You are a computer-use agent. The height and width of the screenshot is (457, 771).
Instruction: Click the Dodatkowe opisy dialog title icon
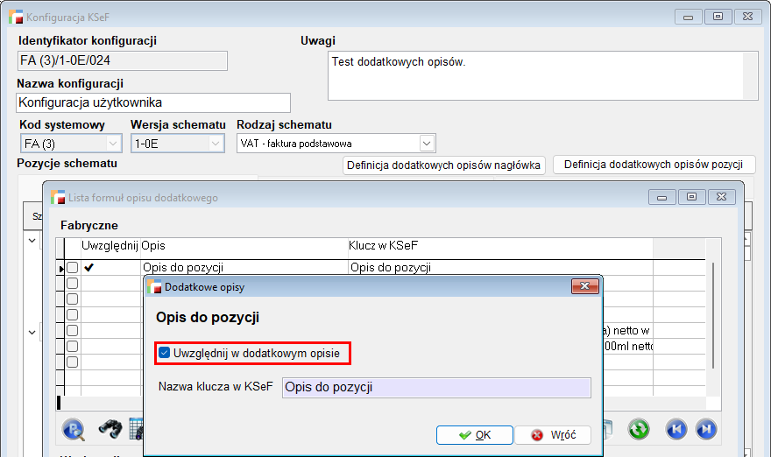pyautogui.click(x=155, y=286)
